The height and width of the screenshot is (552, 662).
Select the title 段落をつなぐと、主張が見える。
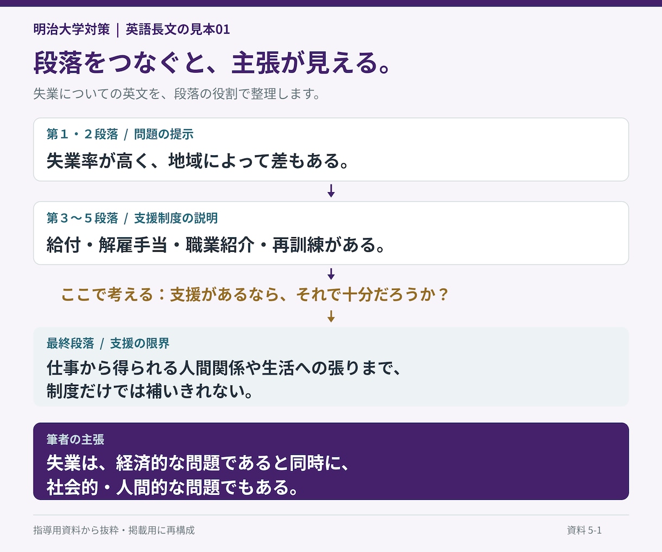pyautogui.click(x=213, y=62)
